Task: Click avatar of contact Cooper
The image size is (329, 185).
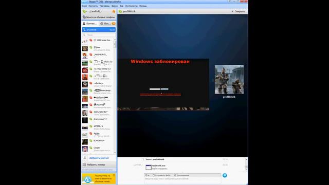Action: (x=85, y=149)
